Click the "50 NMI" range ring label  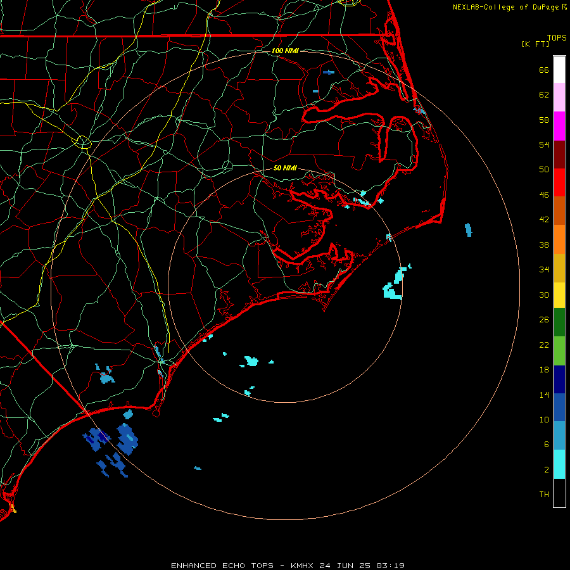point(285,168)
